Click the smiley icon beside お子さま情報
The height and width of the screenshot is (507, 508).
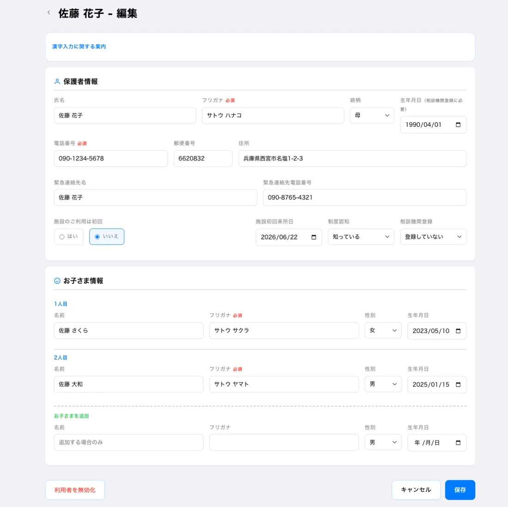tap(57, 281)
